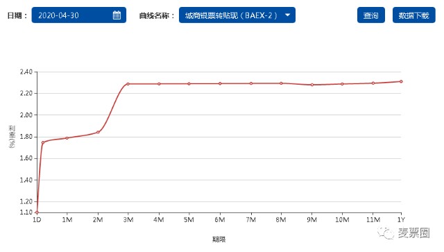The height and width of the screenshot is (252, 444).
Task: Click the 1D data point on curve
Action: click(x=37, y=212)
